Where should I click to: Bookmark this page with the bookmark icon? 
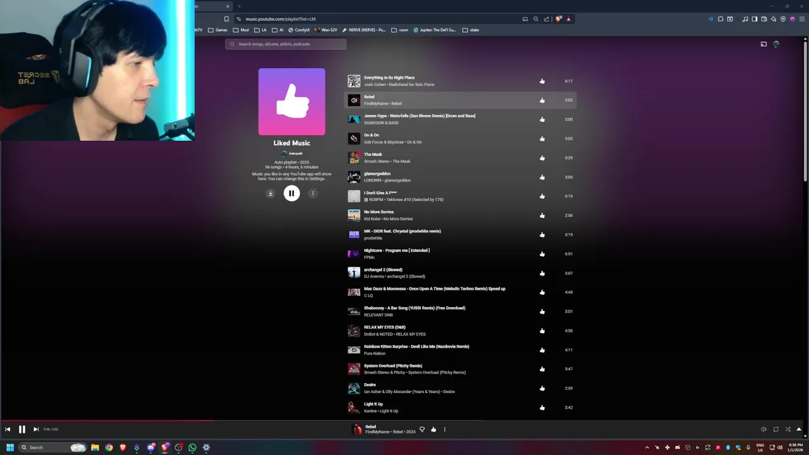pos(226,19)
